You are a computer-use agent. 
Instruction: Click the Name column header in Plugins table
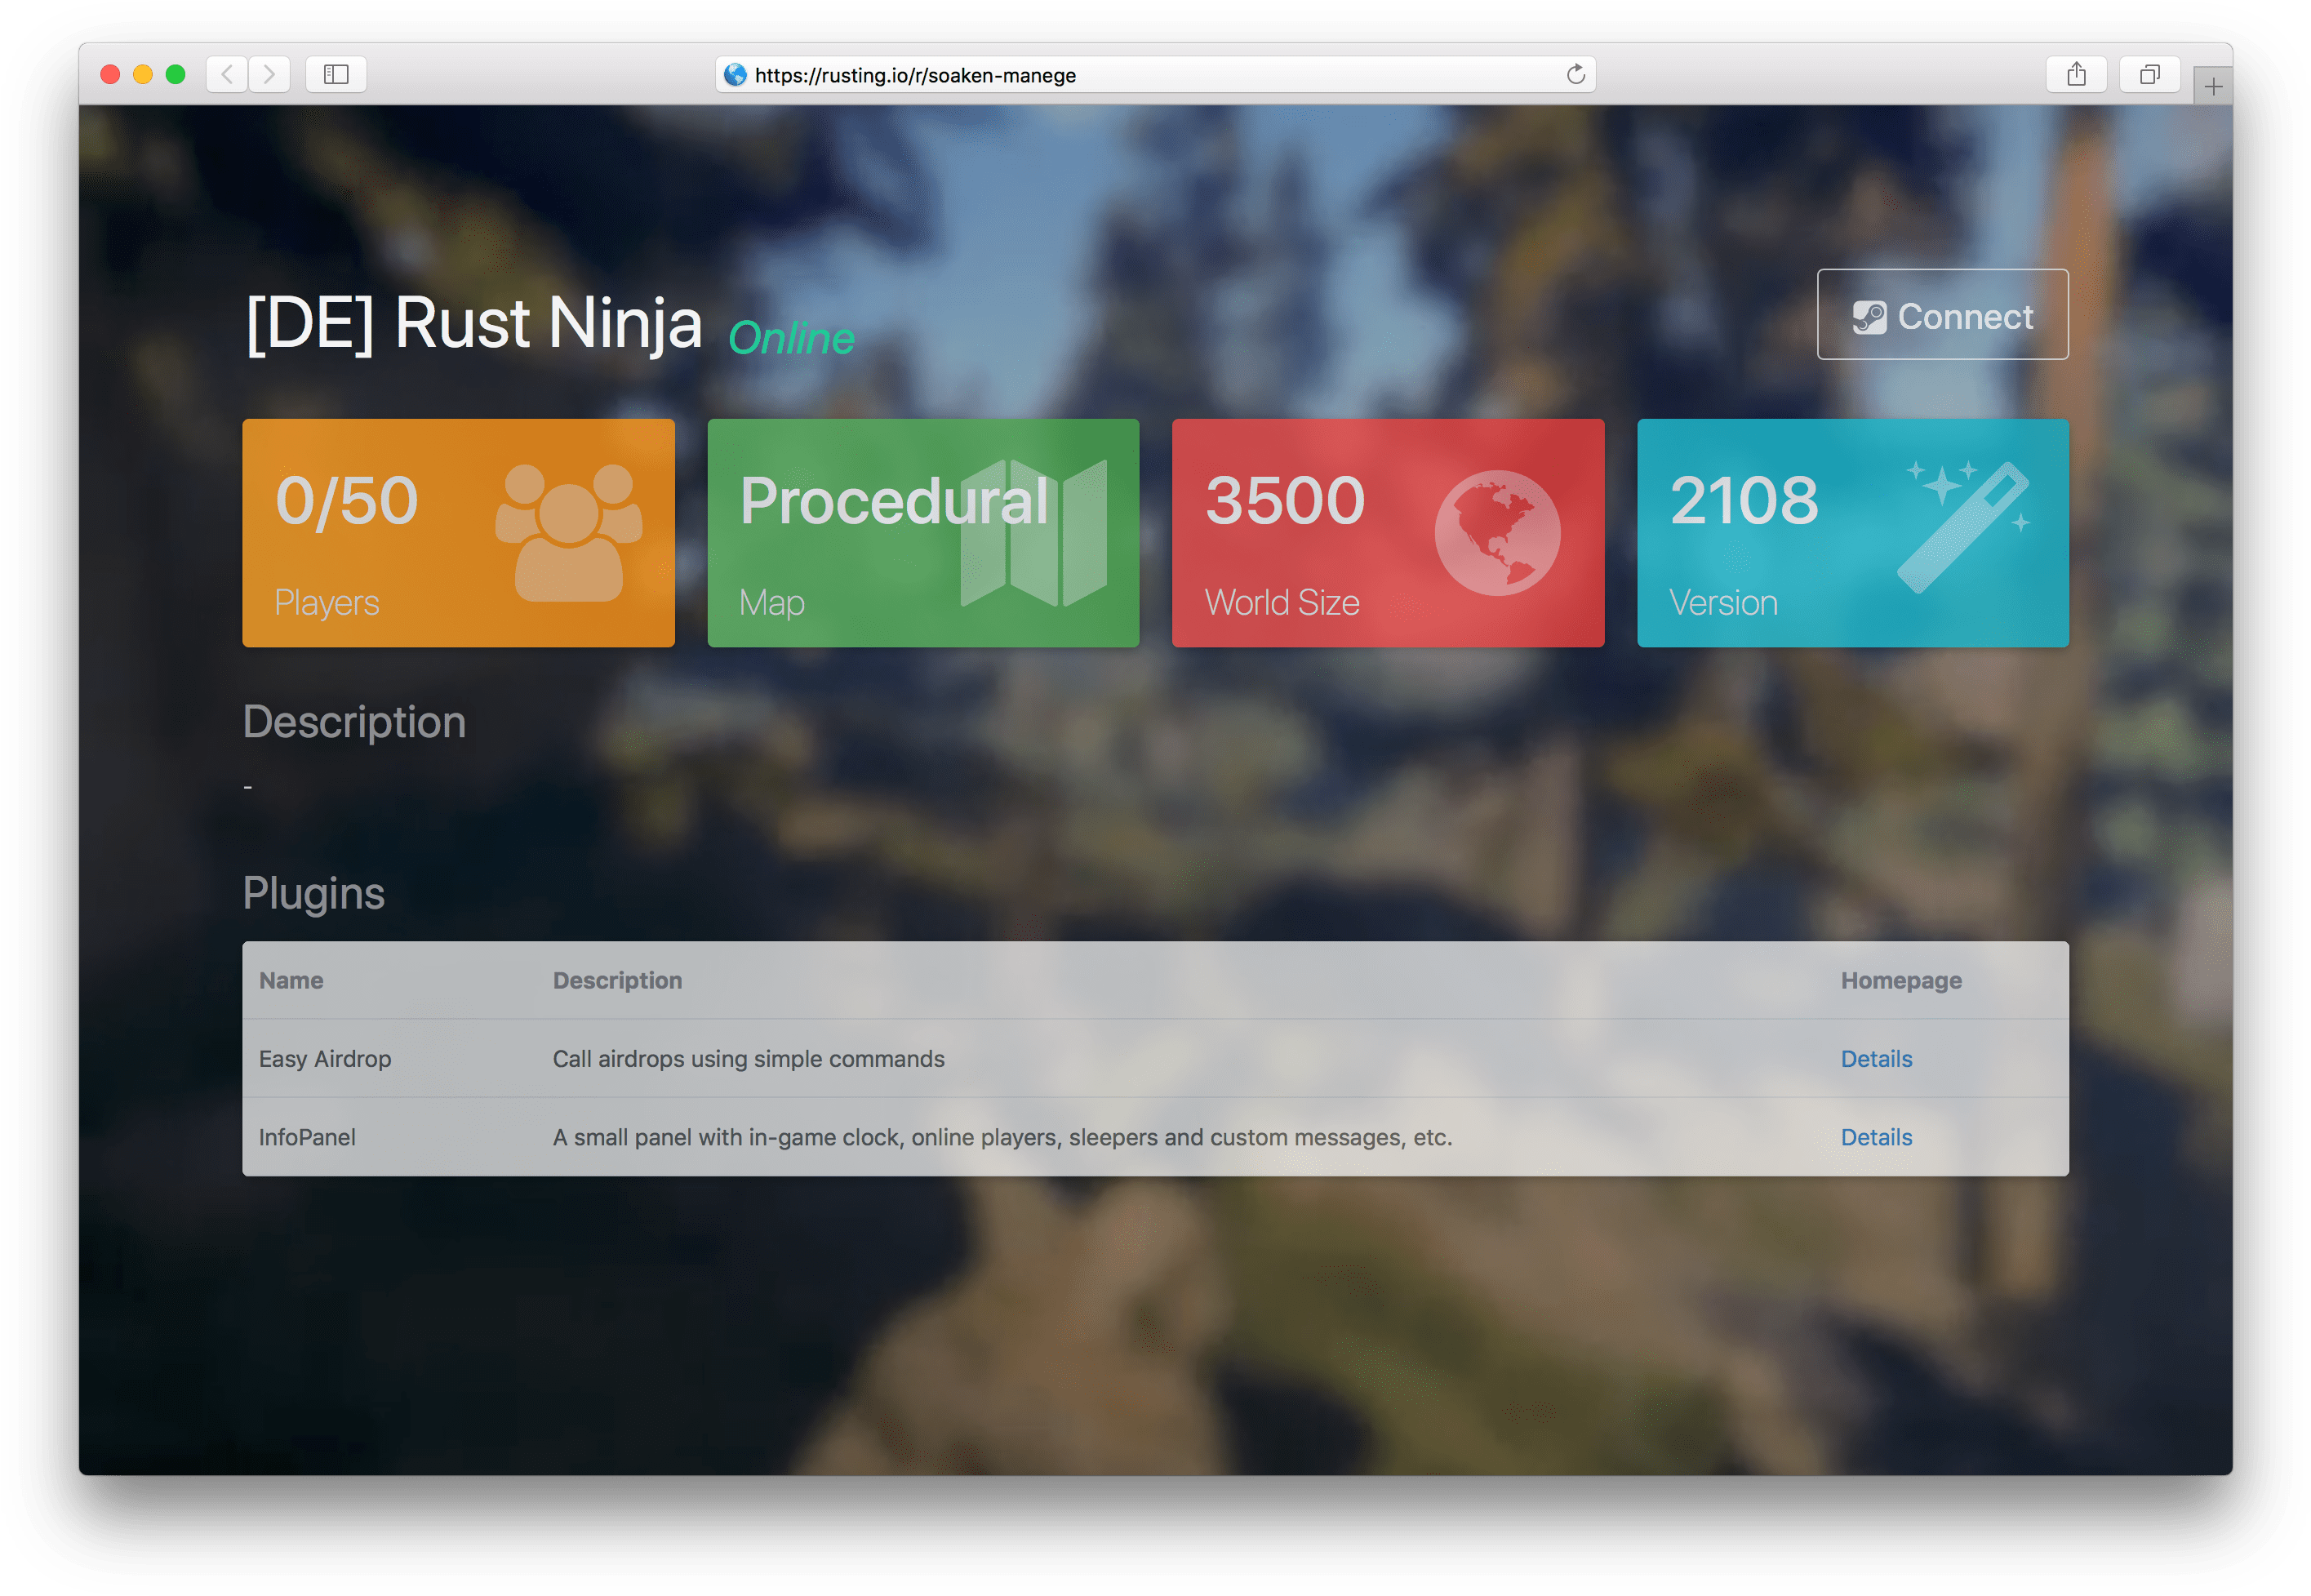[x=291, y=980]
